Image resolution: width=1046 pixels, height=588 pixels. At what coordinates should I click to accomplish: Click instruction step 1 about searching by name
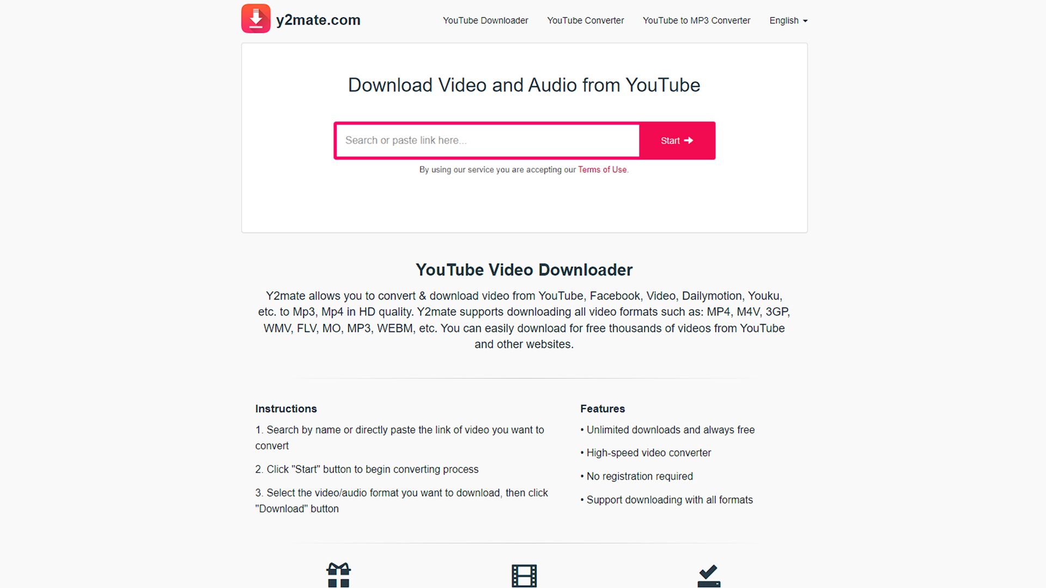400,438
